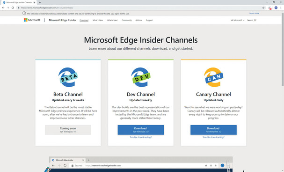284x172 pixels.
Task: Select the Download nav item
Action: [84, 20]
